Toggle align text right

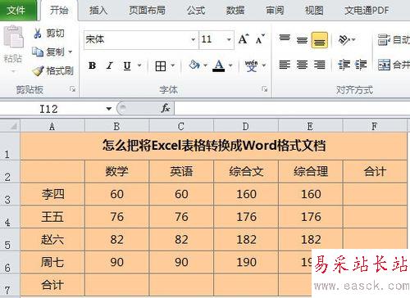tap(320, 65)
